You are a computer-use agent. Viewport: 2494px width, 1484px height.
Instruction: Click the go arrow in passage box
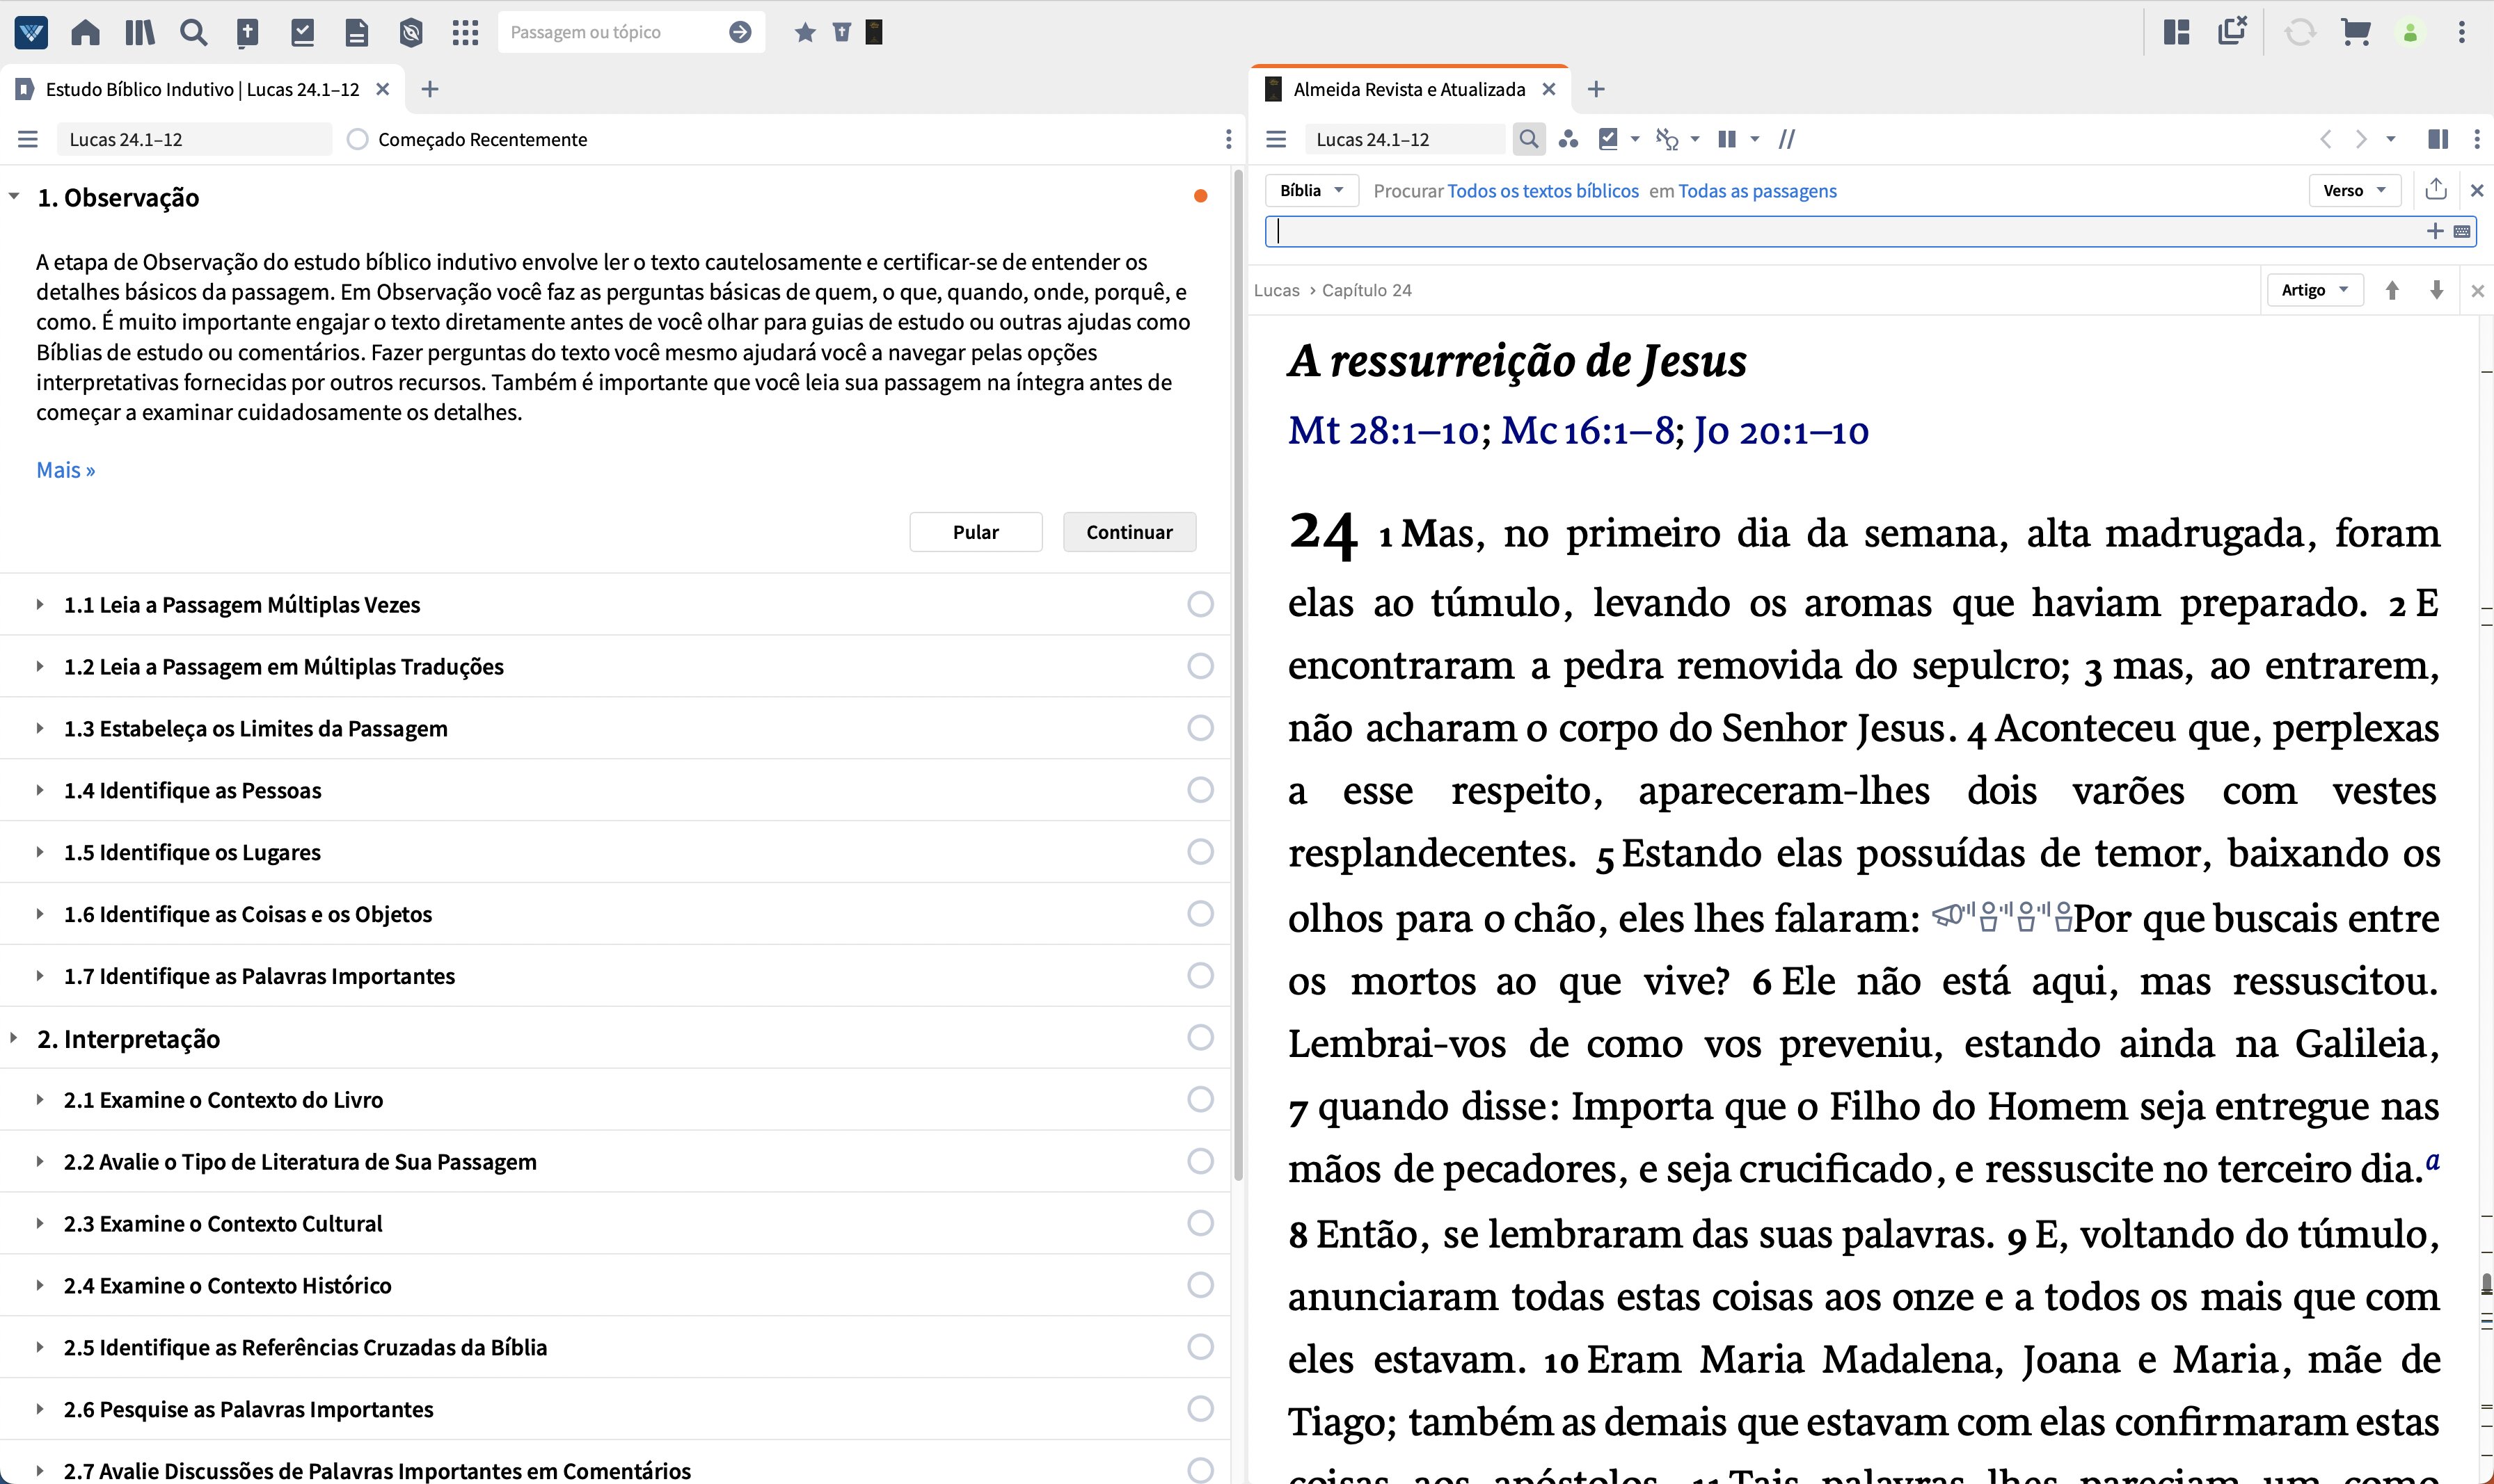tap(740, 32)
